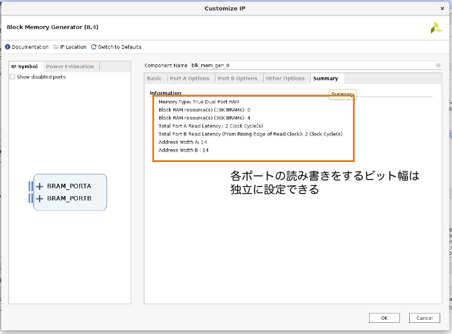
Task: Switch to the Power Estimation tab
Action: [x=70, y=67]
